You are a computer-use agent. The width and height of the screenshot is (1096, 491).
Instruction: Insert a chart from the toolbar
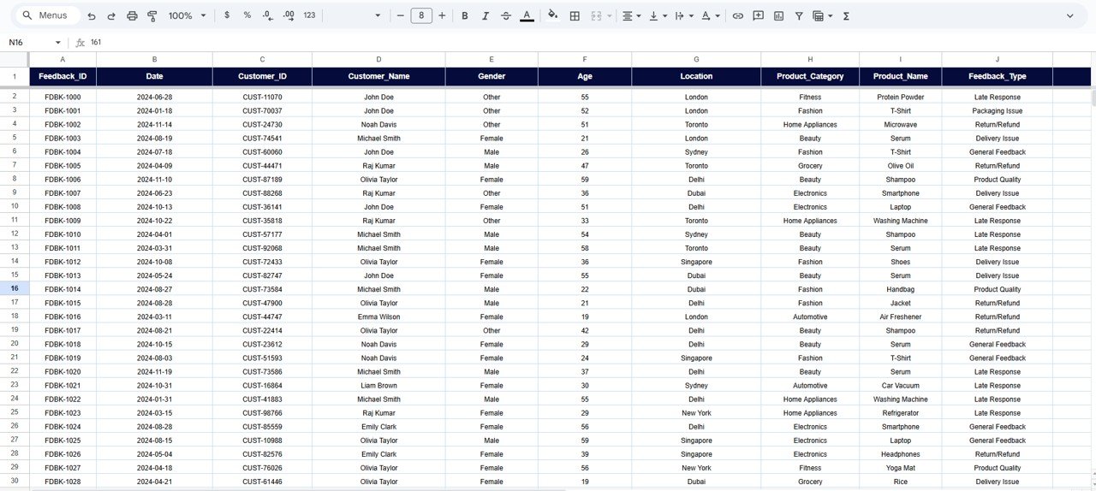(778, 15)
